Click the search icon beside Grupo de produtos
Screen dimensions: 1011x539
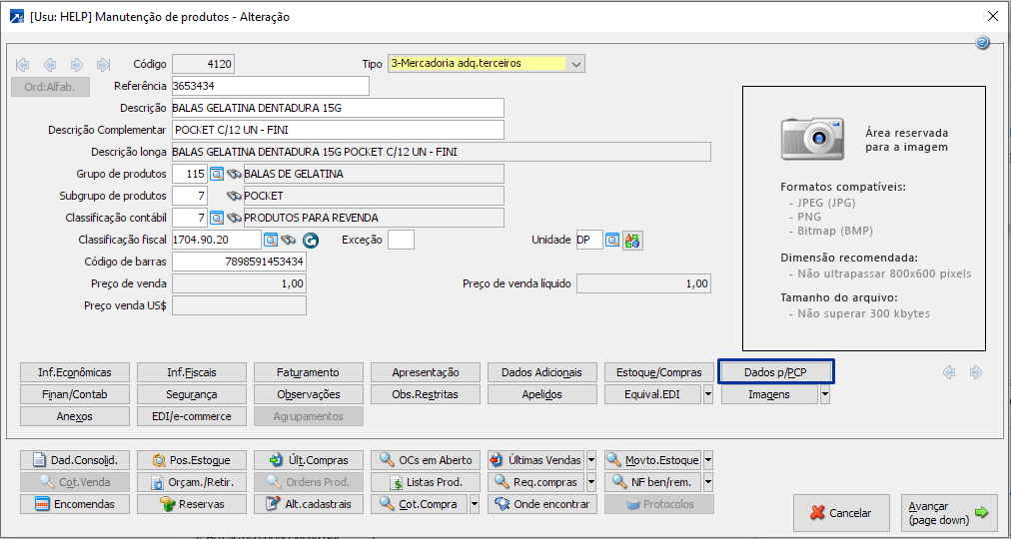pyautogui.click(x=217, y=174)
